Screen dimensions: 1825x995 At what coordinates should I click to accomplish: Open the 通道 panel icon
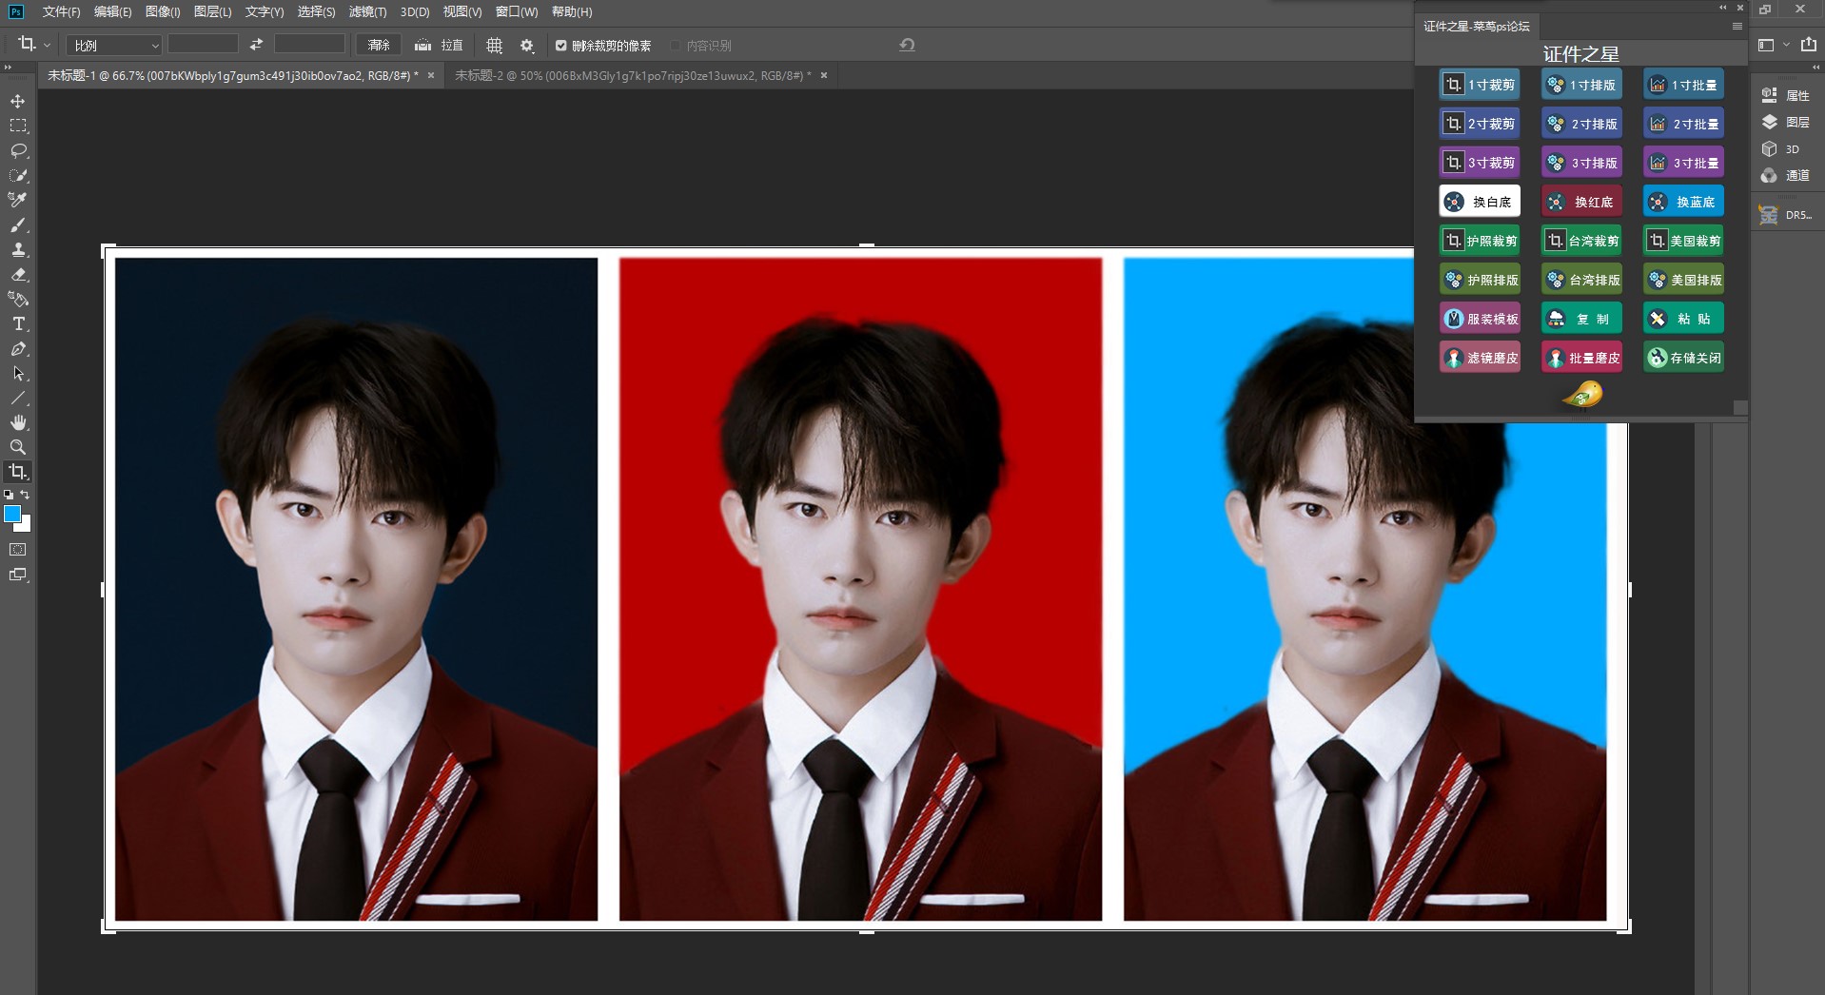pos(1770,175)
